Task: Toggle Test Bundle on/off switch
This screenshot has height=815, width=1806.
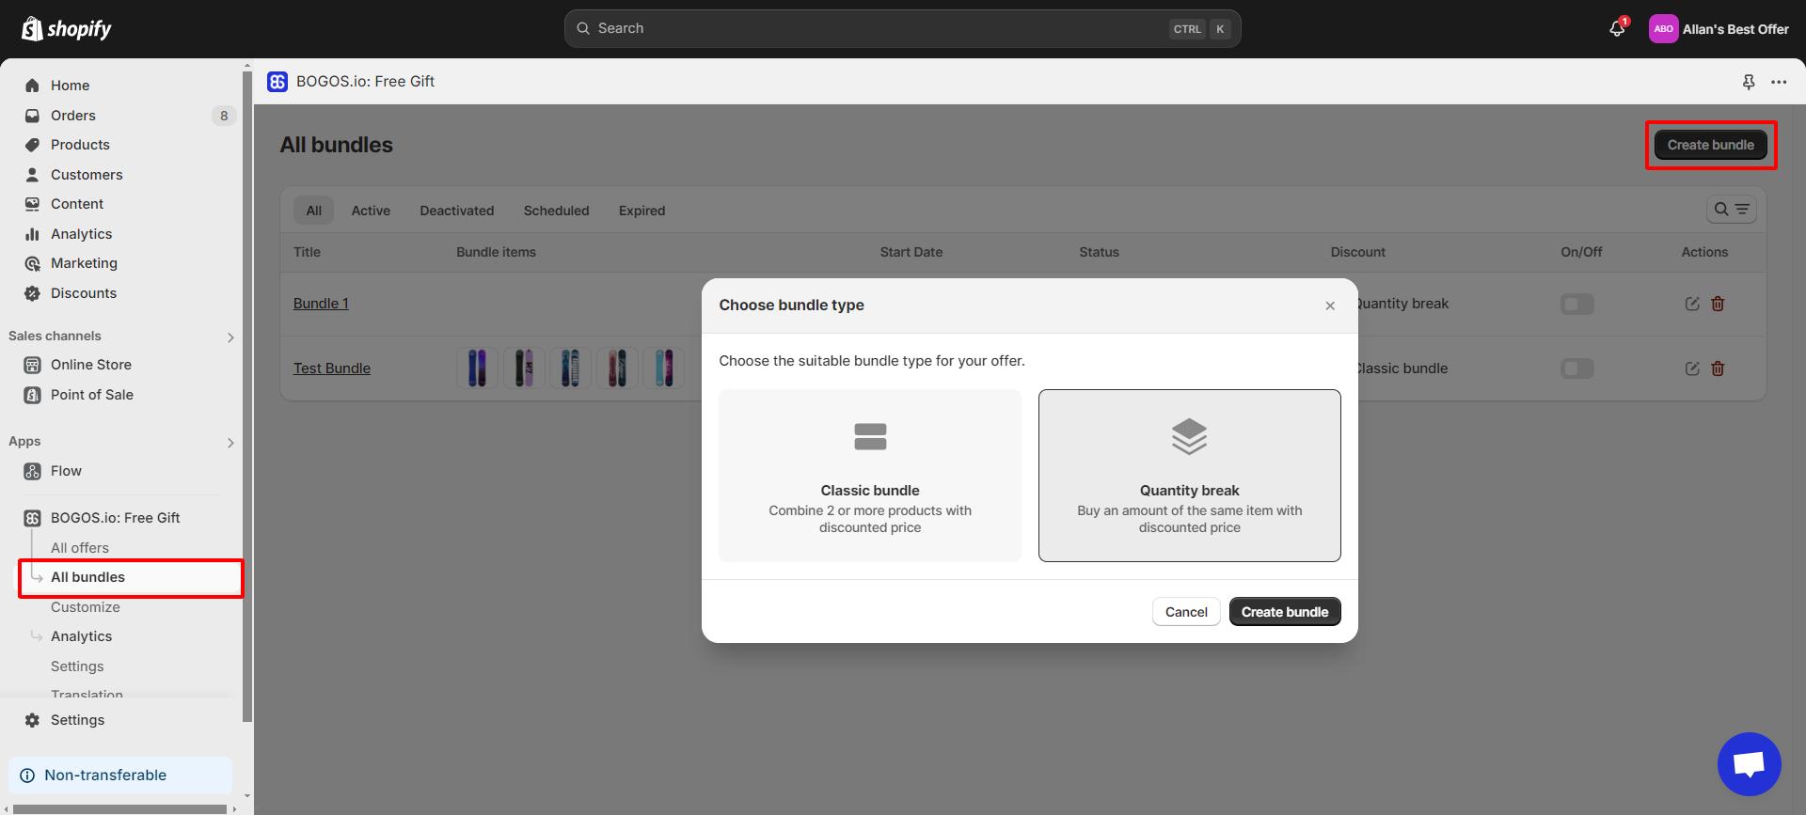Action: tap(1576, 368)
